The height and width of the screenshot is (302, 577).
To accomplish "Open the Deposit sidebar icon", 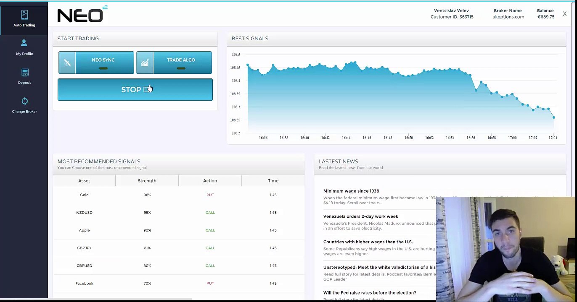I will (25, 73).
